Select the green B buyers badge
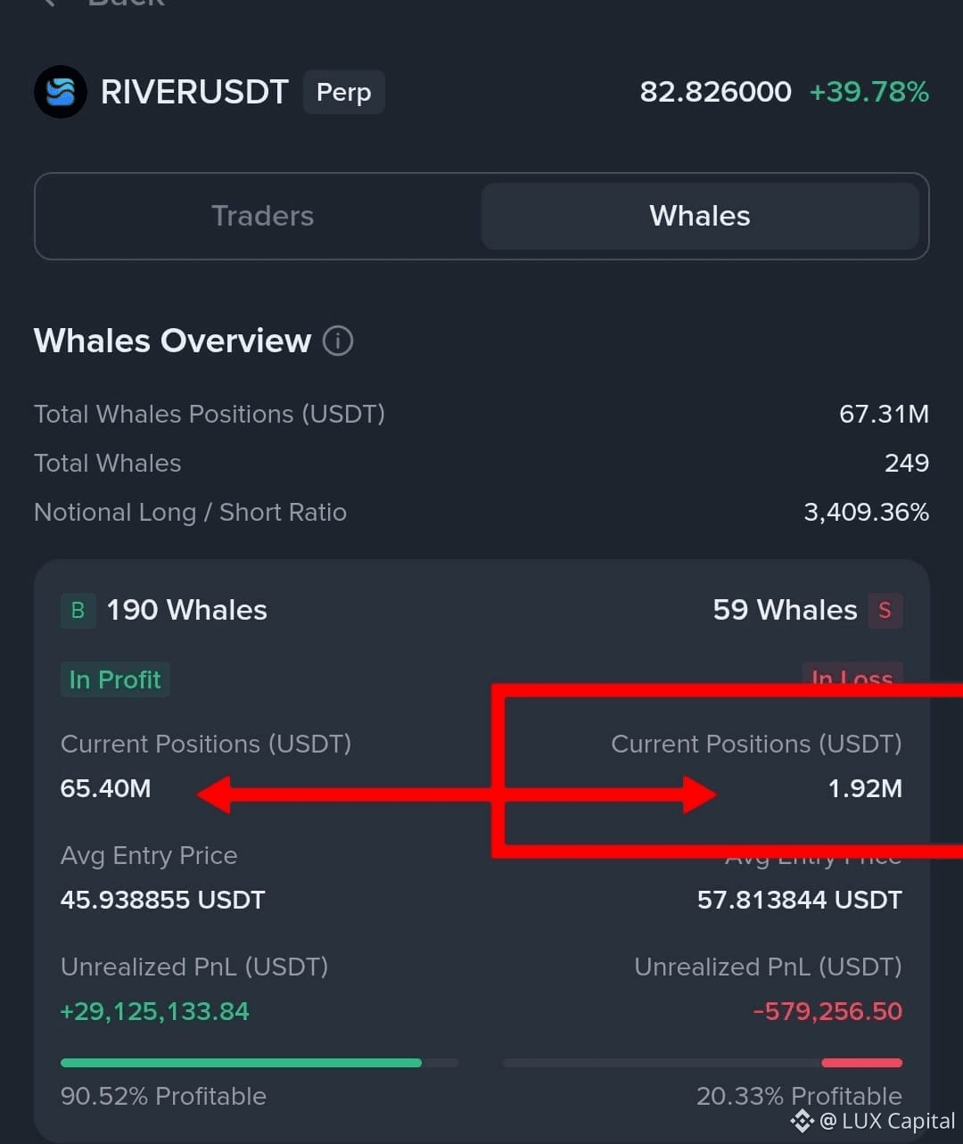This screenshot has width=963, height=1144. click(x=78, y=610)
